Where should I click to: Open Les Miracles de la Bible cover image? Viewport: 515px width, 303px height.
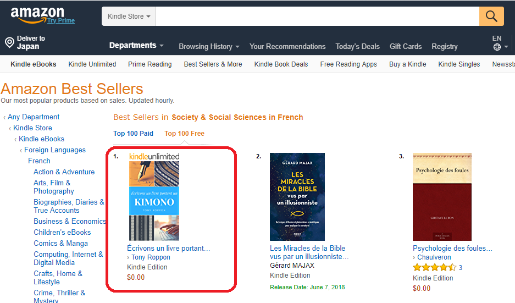[x=297, y=197]
